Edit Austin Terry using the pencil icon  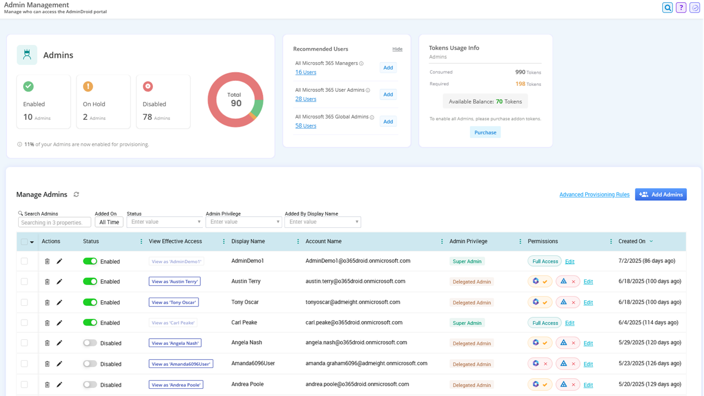click(x=59, y=282)
